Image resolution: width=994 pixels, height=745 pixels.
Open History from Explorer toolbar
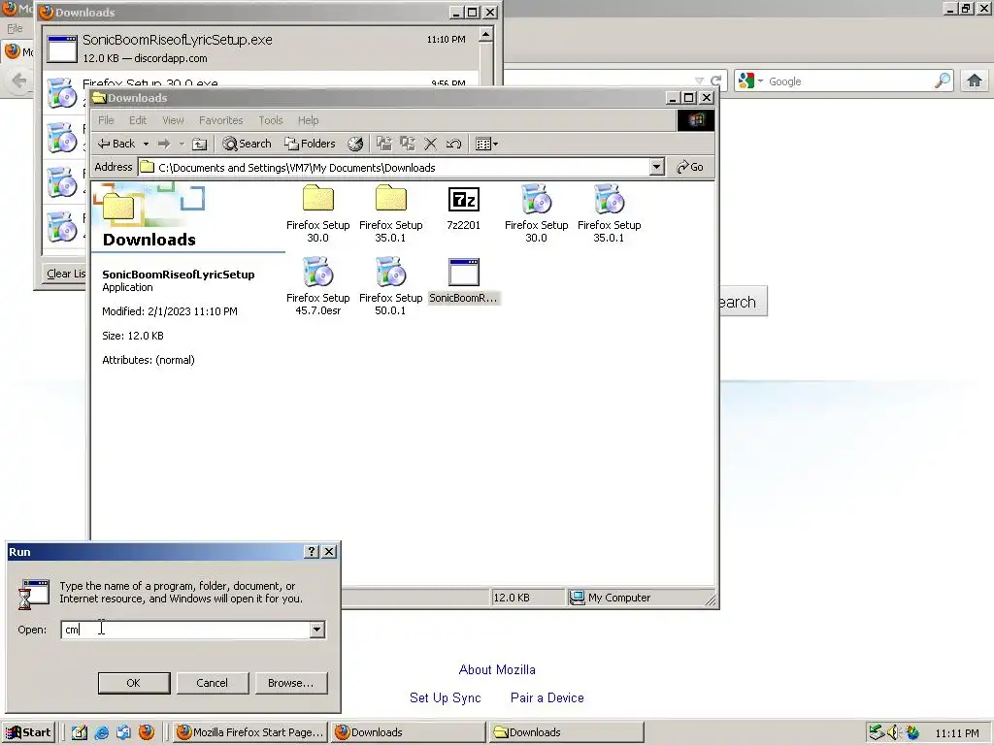point(355,144)
